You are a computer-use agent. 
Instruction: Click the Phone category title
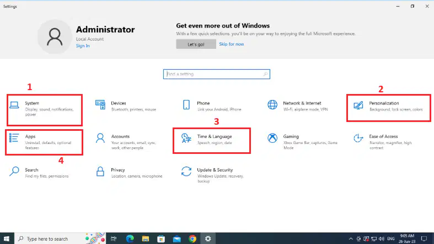click(203, 103)
